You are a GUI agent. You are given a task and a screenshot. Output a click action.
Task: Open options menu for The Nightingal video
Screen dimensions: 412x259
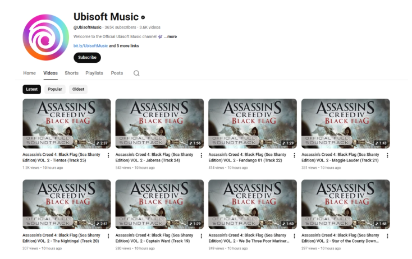coord(108,236)
